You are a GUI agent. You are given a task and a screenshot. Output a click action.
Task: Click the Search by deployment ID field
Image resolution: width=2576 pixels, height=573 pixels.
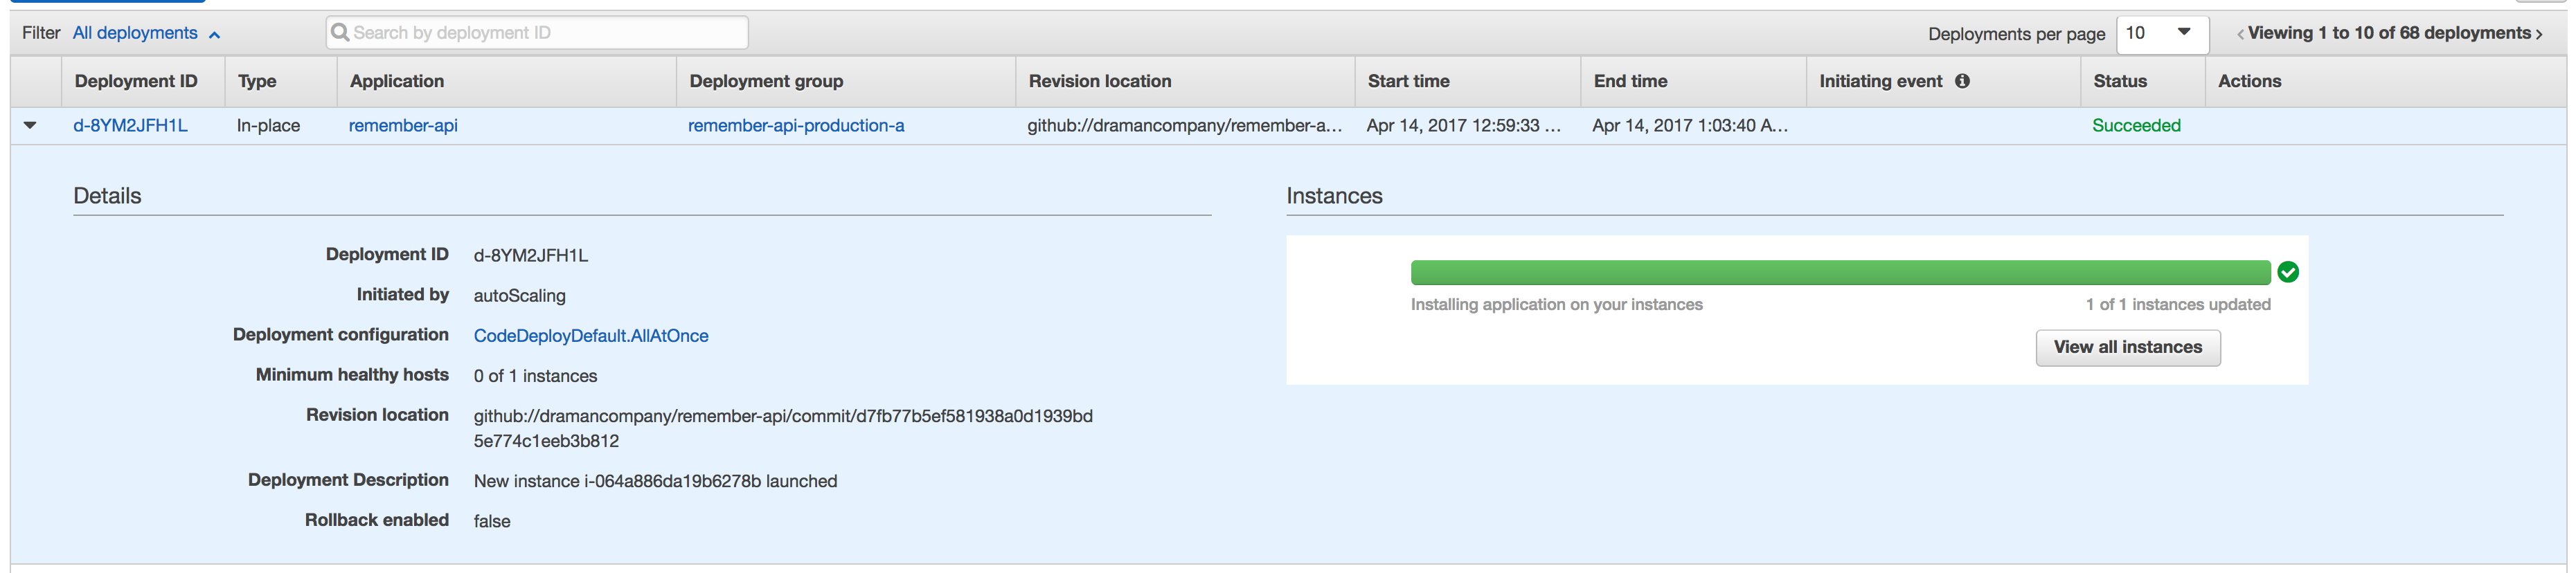(537, 32)
